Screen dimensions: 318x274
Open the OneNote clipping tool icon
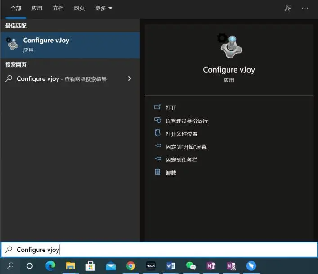point(231,266)
